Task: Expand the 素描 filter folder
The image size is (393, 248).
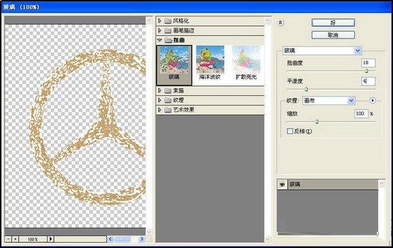Action: [159, 91]
